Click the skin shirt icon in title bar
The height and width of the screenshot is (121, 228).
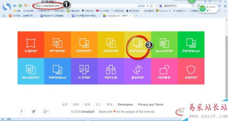[210, 1]
